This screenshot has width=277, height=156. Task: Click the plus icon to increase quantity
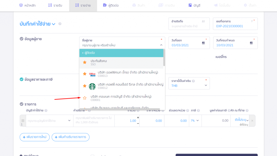click(138, 118)
